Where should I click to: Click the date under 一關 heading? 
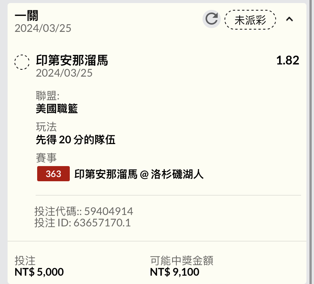(x=43, y=28)
